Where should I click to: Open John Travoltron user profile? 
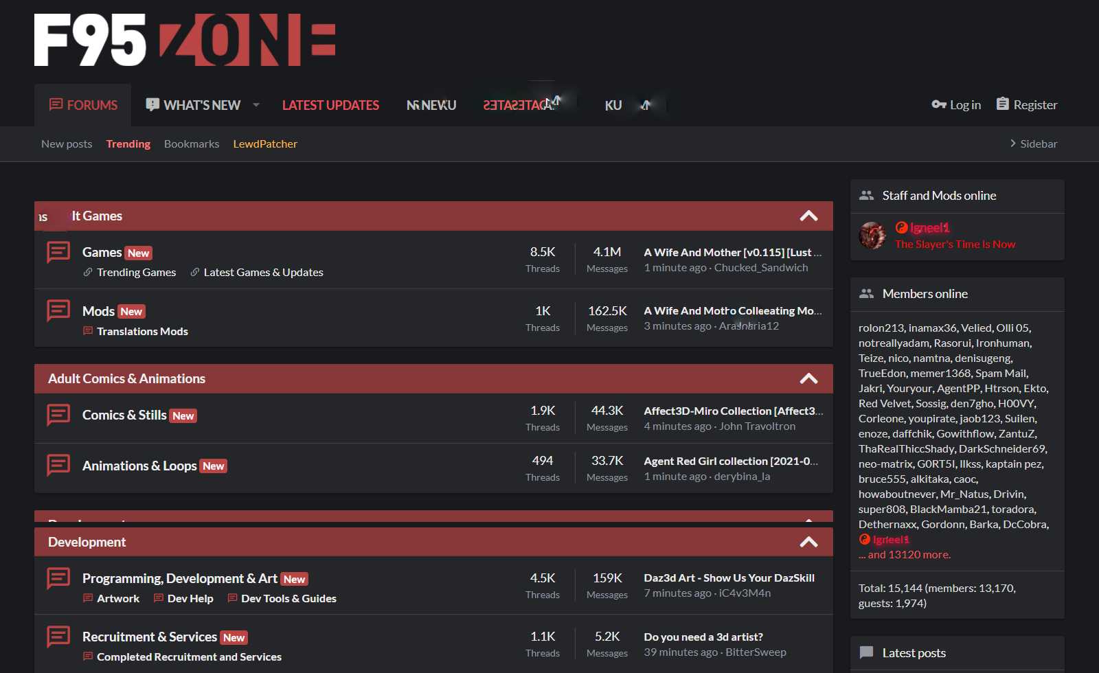(x=757, y=426)
